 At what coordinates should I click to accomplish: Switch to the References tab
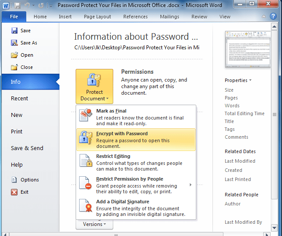point(136,17)
